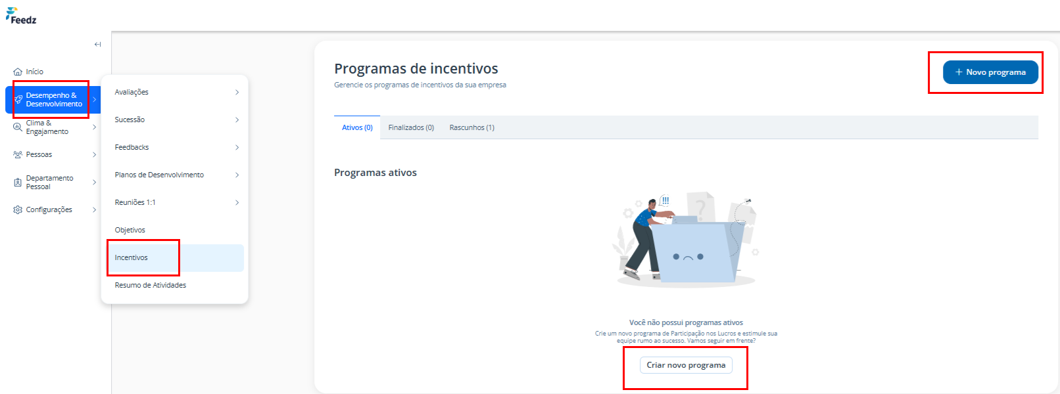1060x394 pixels.
Task: Click the Pessoas people icon
Action: tap(18, 155)
